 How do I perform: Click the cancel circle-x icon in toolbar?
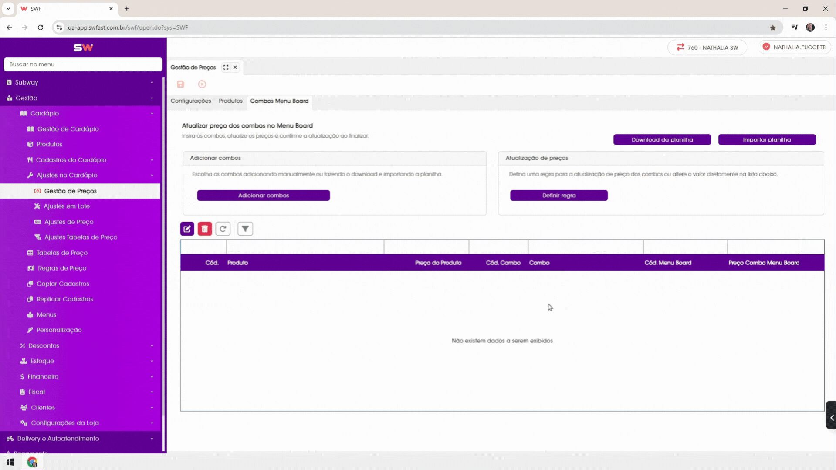(202, 84)
